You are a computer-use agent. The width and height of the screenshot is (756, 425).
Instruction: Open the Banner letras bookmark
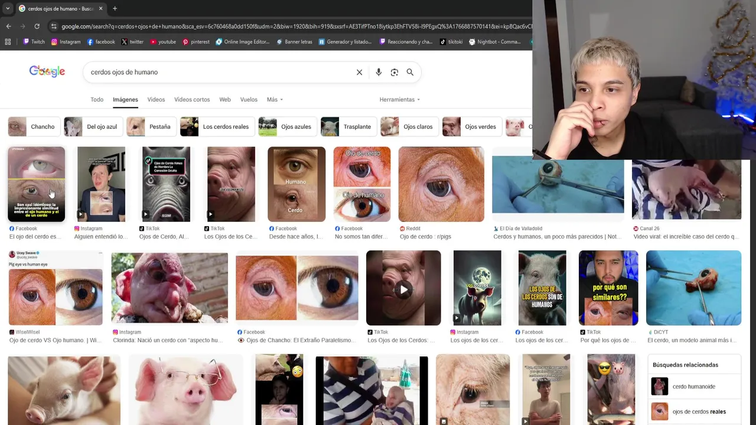point(294,42)
